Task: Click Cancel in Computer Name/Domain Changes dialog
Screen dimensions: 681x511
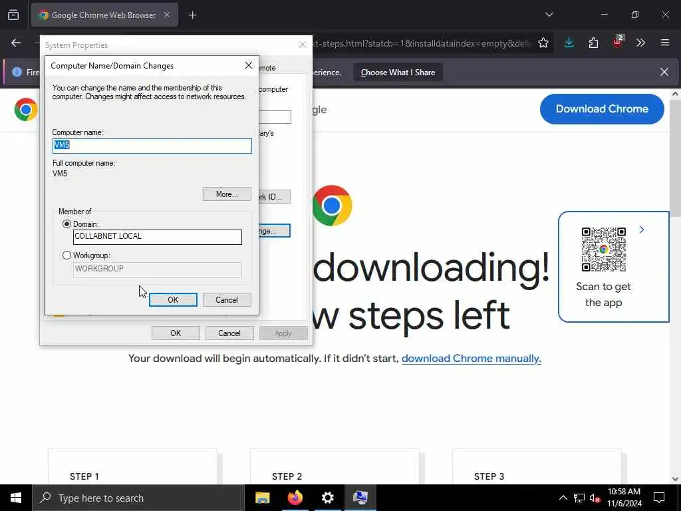Action: [x=227, y=300]
